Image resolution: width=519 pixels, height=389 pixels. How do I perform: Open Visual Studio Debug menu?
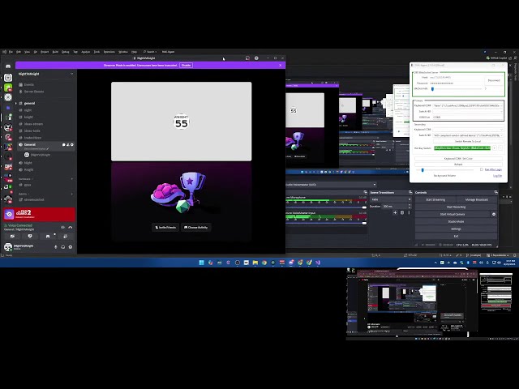(x=66, y=52)
